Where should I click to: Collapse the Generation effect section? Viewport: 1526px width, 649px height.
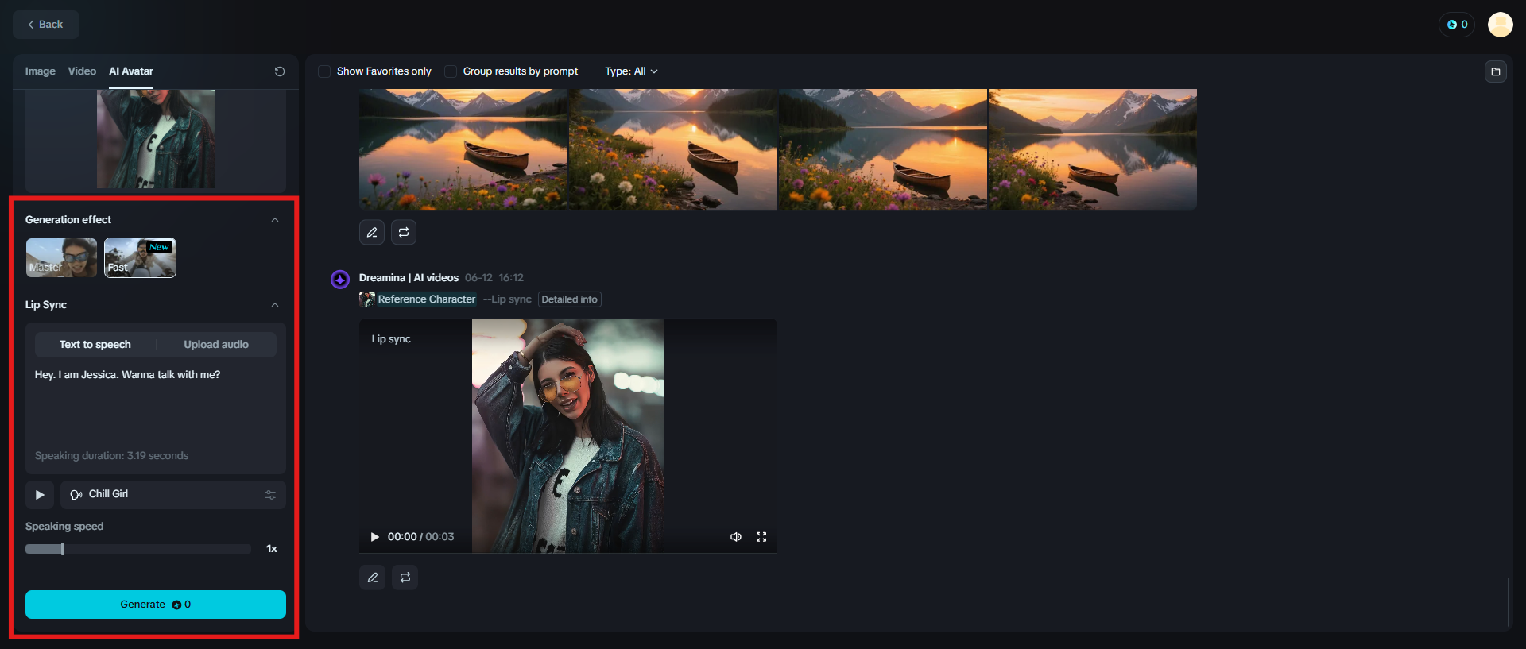(x=275, y=220)
